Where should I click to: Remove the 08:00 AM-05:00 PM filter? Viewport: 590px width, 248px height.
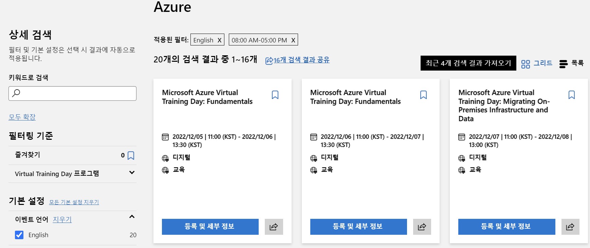(x=293, y=40)
